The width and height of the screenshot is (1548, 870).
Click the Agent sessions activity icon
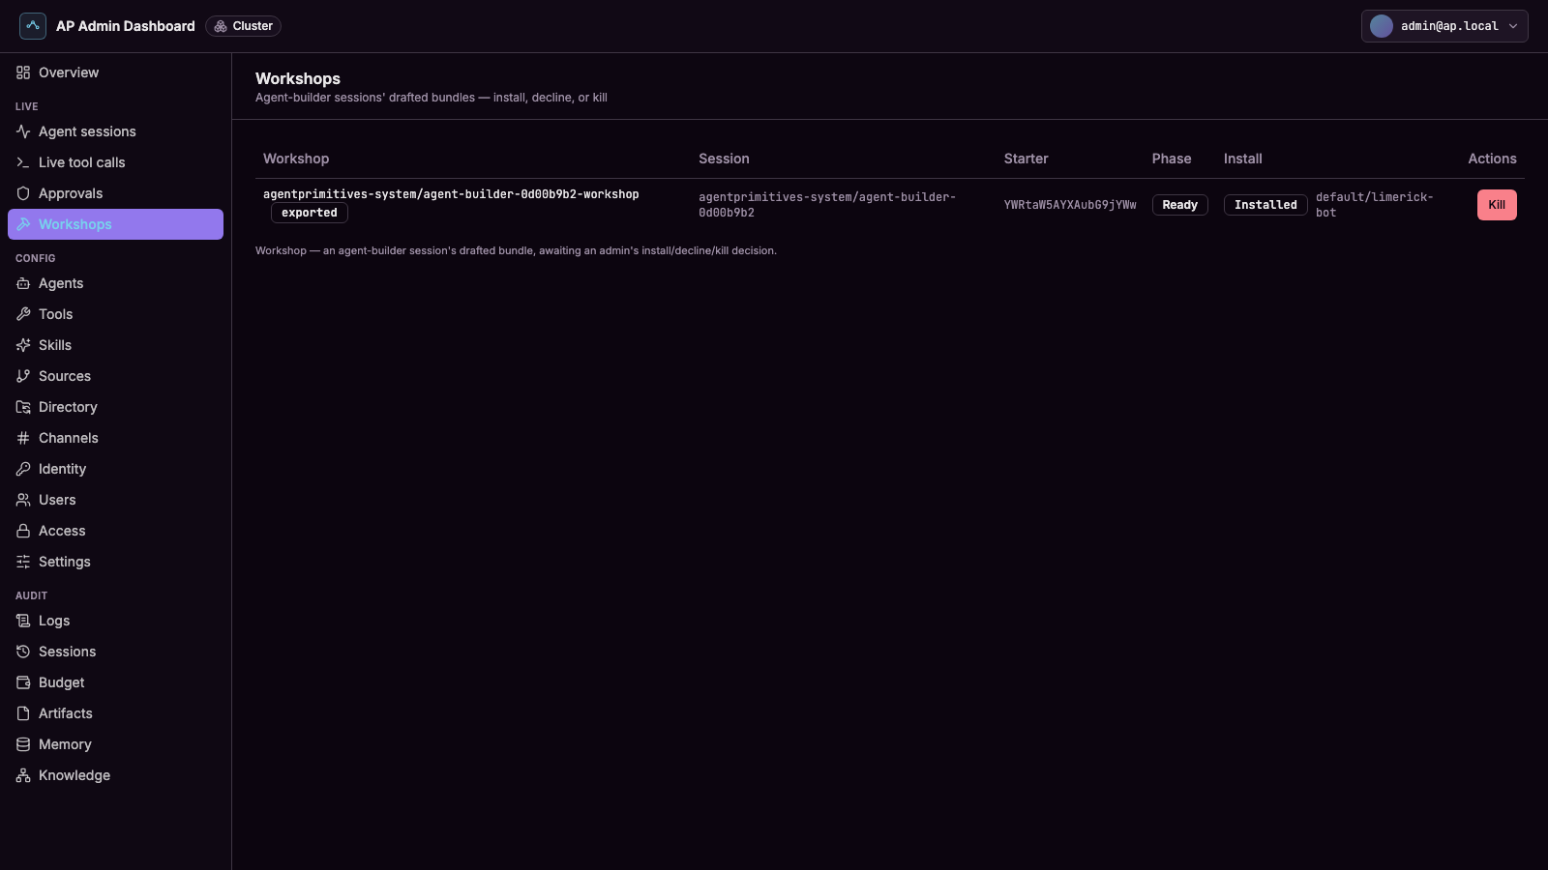23,131
